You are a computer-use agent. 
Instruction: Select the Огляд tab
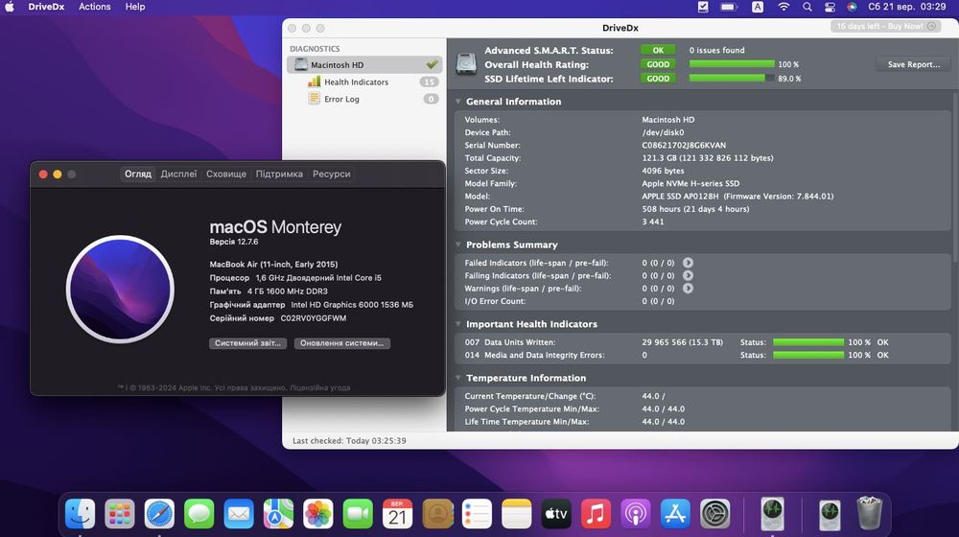coord(138,175)
